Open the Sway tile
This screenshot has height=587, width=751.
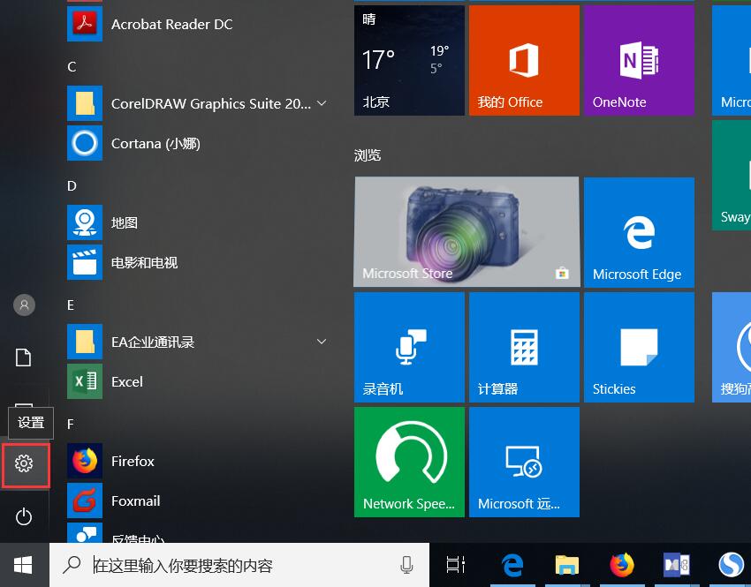click(732, 175)
